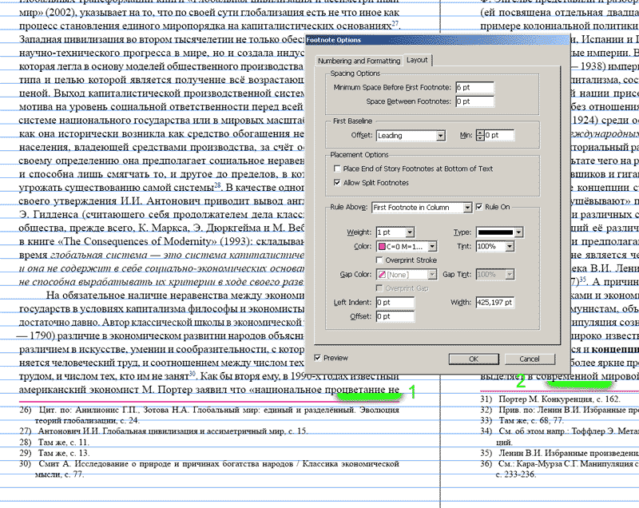Toggle Rule On checkbox
Image resolution: width=639 pixels, height=508 pixels.
pyautogui.click(x=479, y=207)
